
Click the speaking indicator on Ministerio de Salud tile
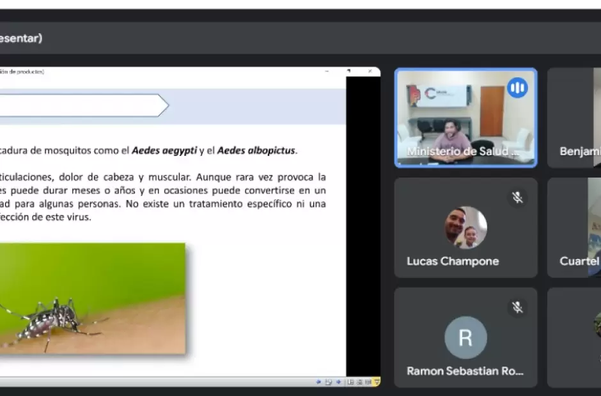tap(517, 88)
